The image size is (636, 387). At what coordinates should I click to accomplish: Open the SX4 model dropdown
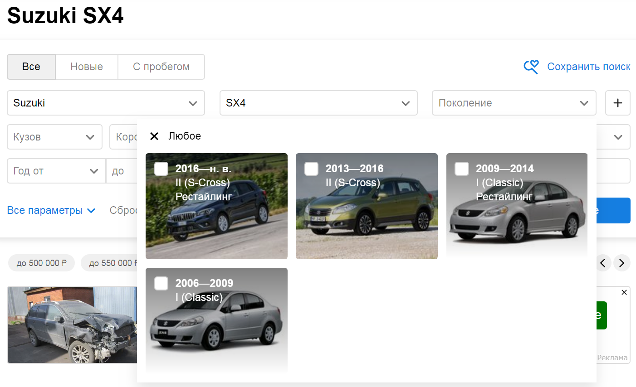(x=318, y=103)
